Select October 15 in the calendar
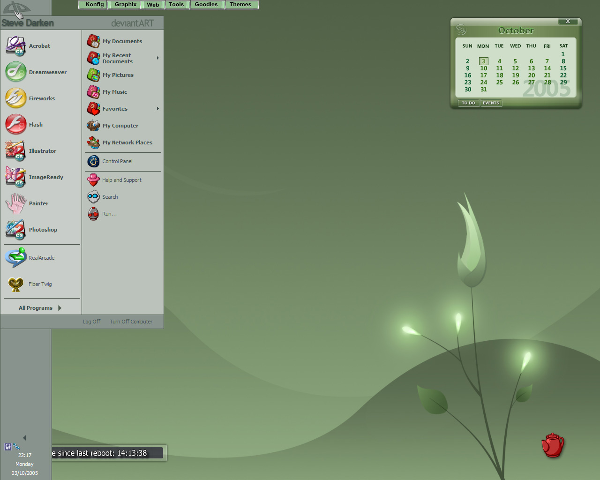Image resolution: width=600 pixels, height=480 pixels. point(563,68)
